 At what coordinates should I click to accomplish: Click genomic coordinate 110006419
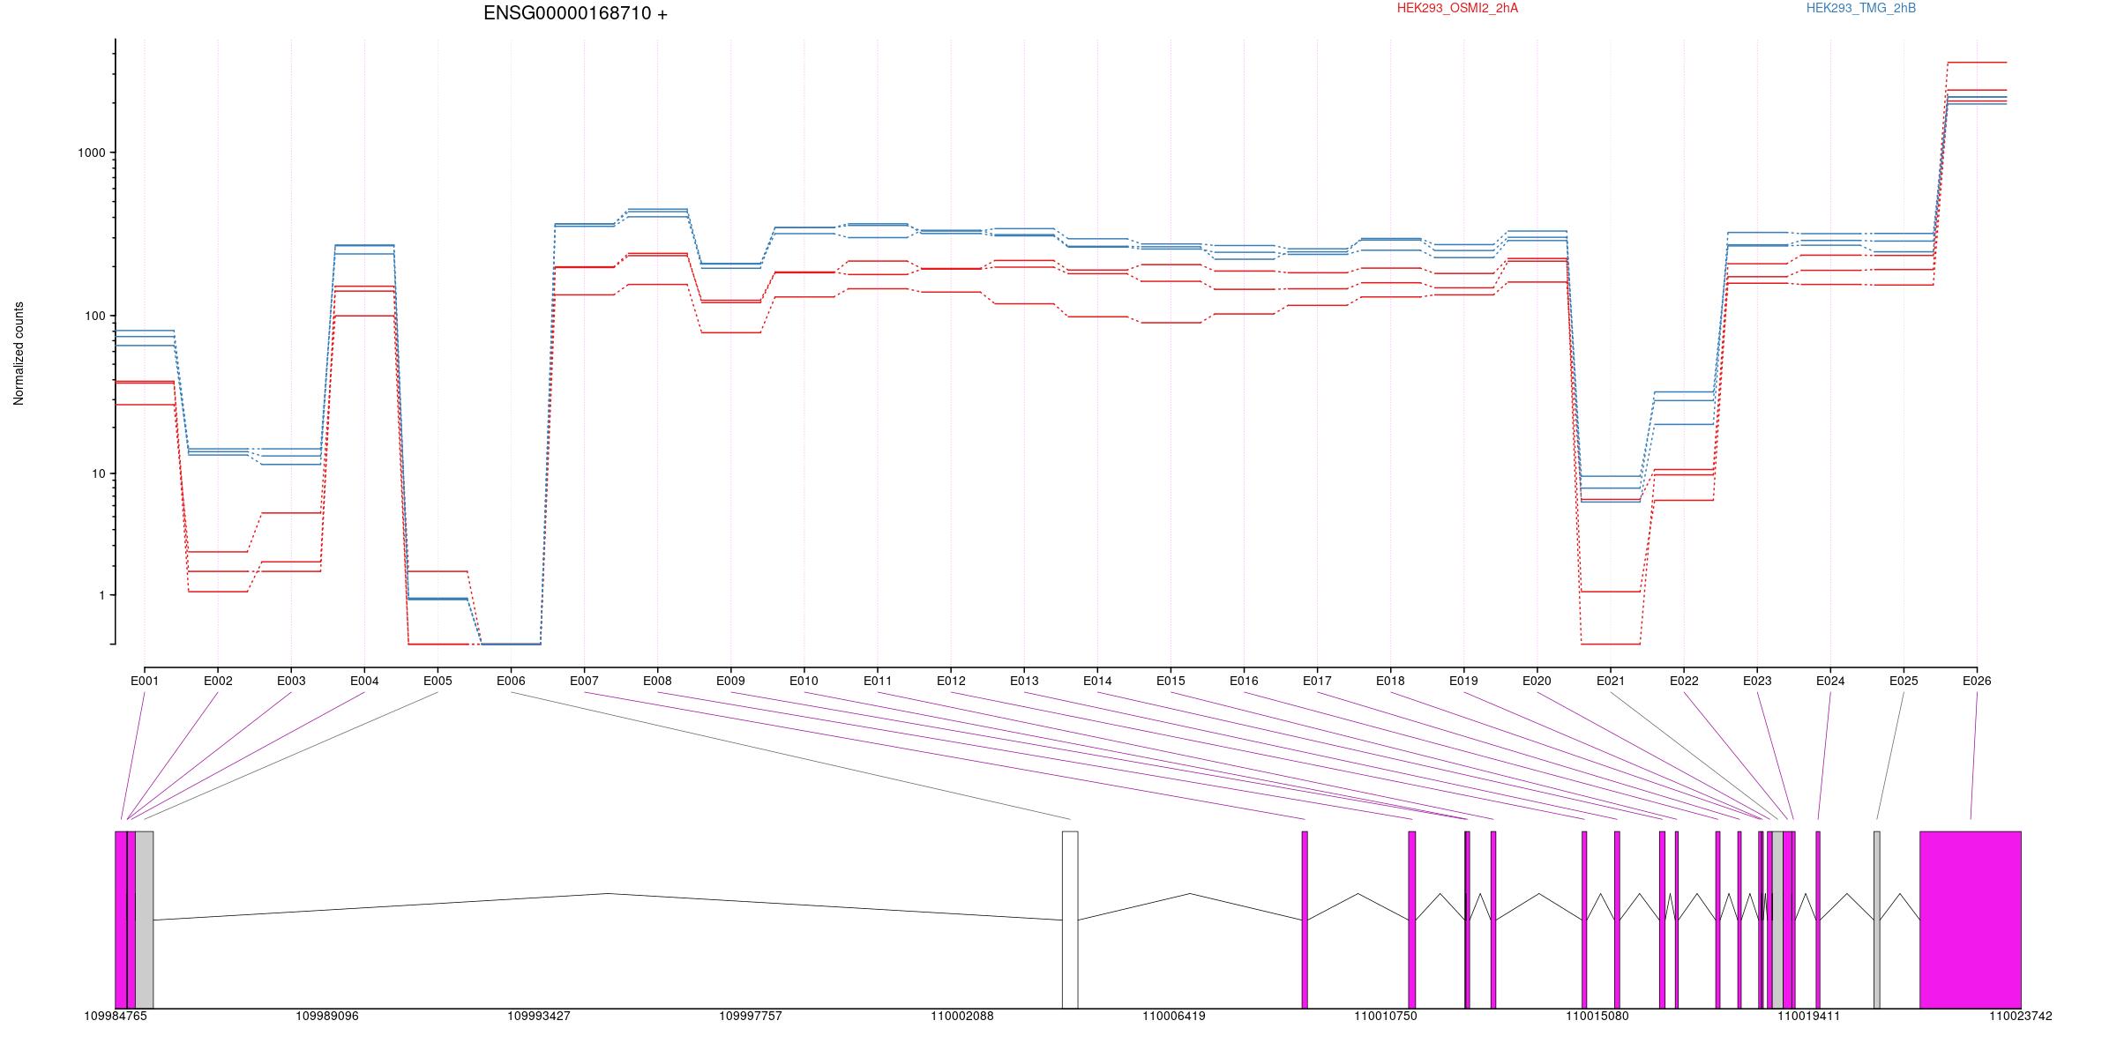coord(1174,1016)
